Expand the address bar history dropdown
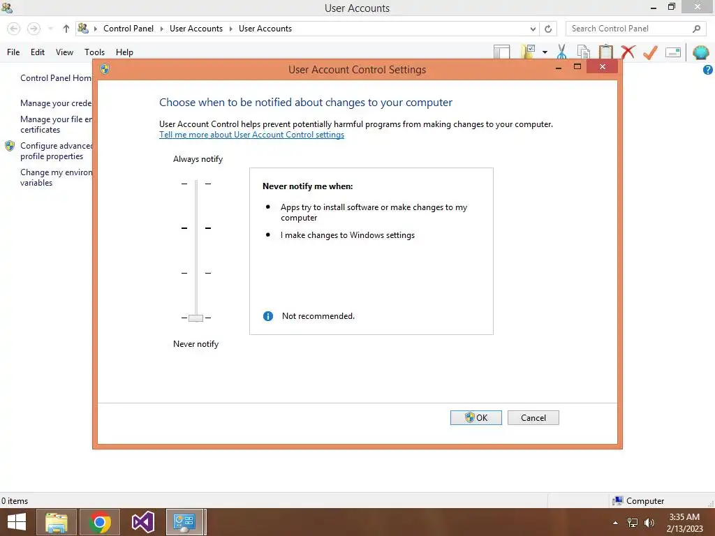 [533, 29]
